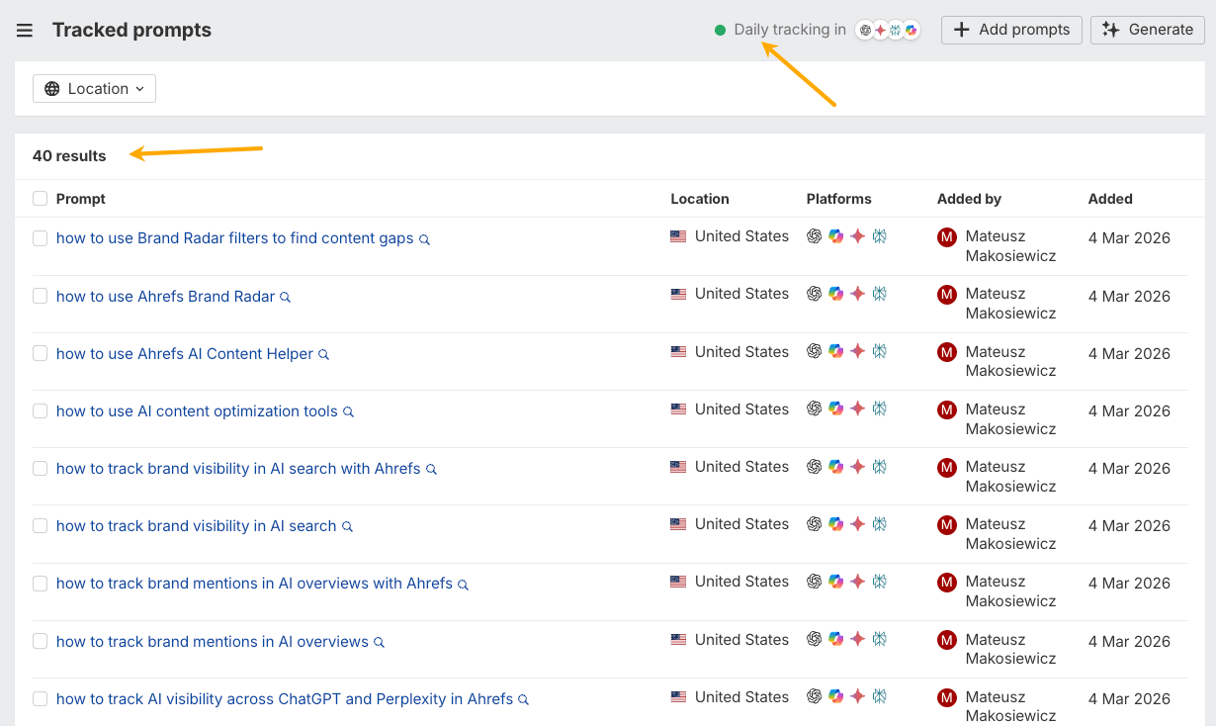
Task: Open the hamburger menu next to Tracked prompts
Action: click(x=25, y=30)
